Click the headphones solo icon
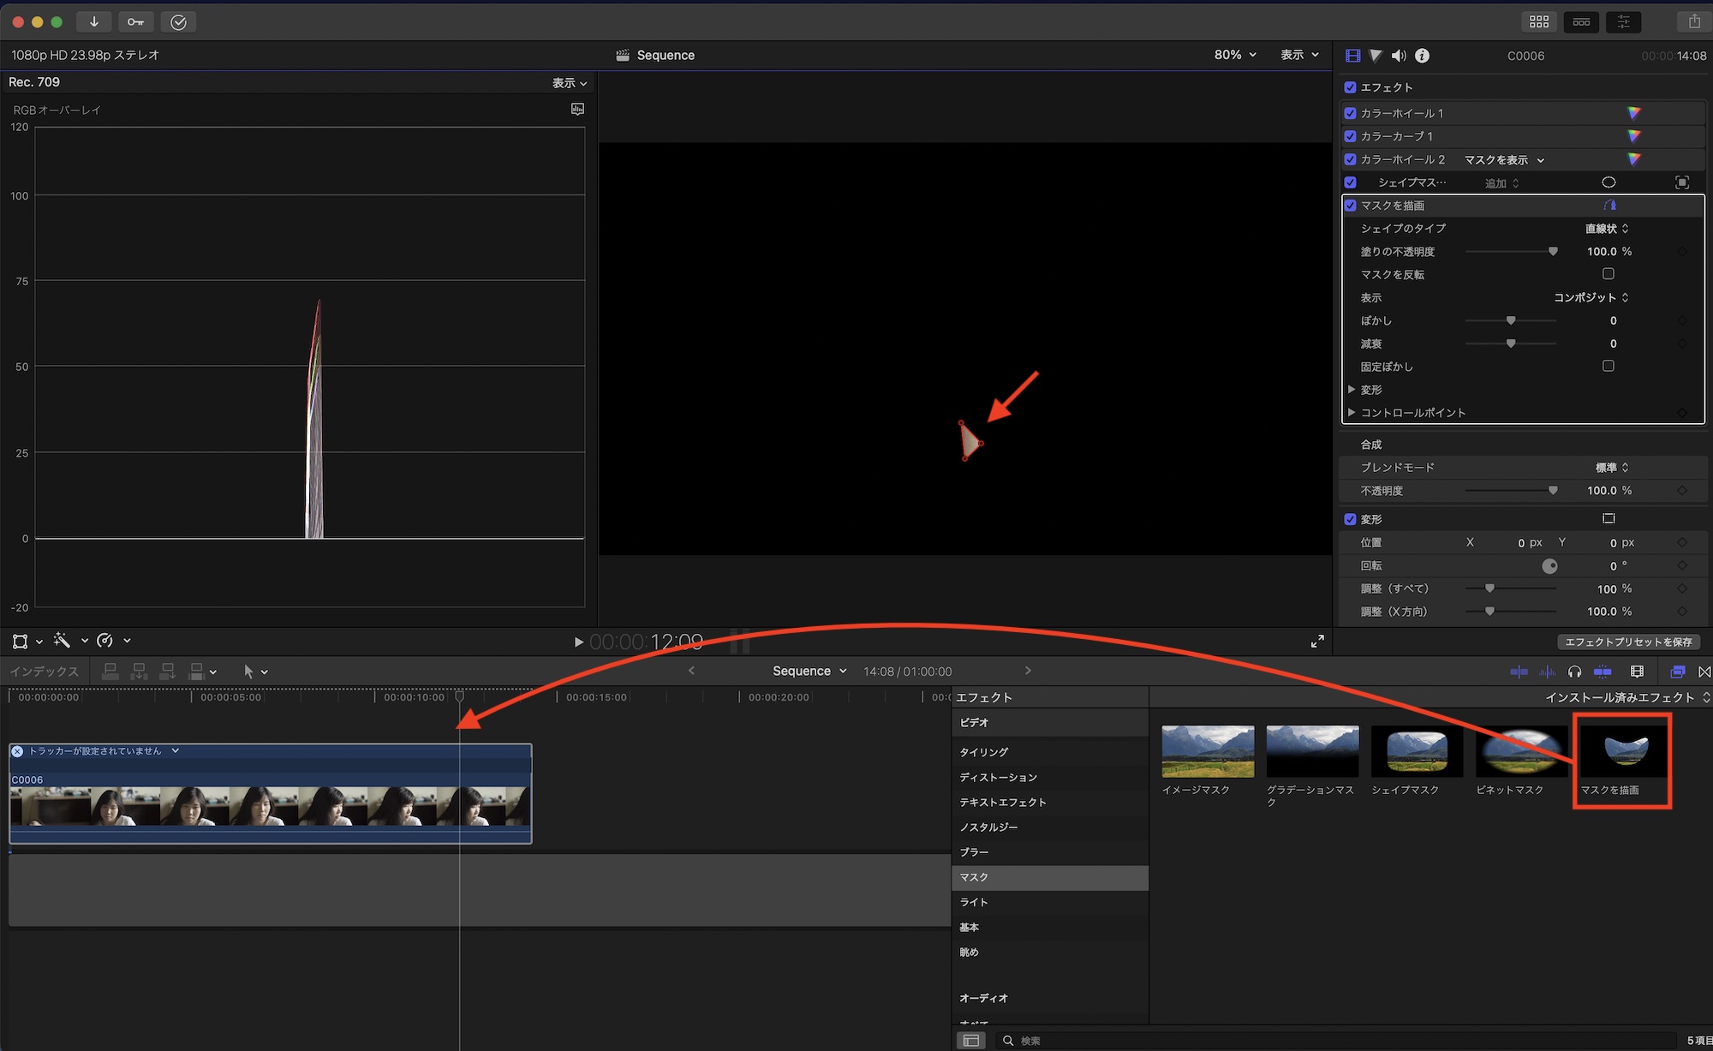This screenshot has width=1713, height=1051. coord(1574,672)
